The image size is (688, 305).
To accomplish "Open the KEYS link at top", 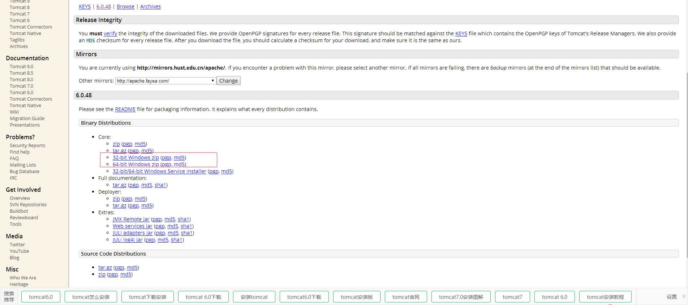I will coord(85,6).
